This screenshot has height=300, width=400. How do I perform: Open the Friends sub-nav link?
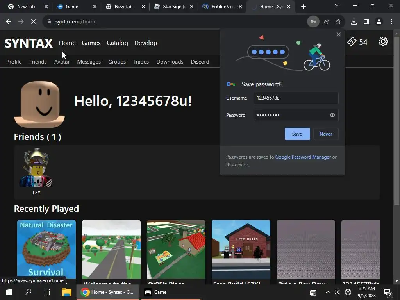coord(38,62)
